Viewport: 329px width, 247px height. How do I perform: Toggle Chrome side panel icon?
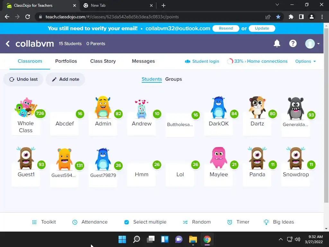301,17
